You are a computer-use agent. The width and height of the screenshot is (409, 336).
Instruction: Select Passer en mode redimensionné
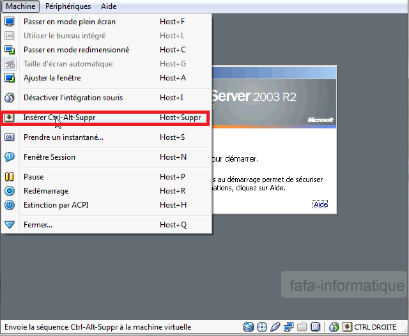107,50
